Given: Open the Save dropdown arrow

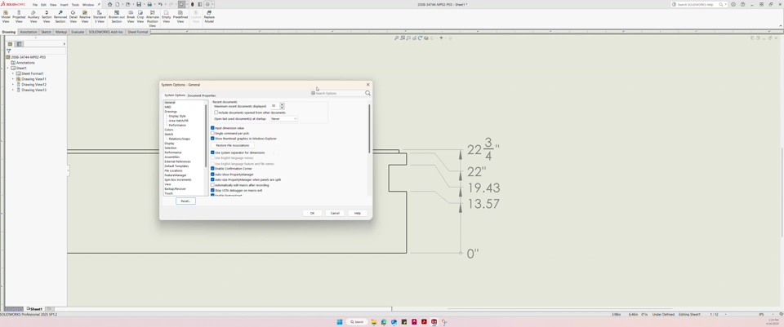Looking at the screenshot, I should pyautogui.click(x=143, y=4).
